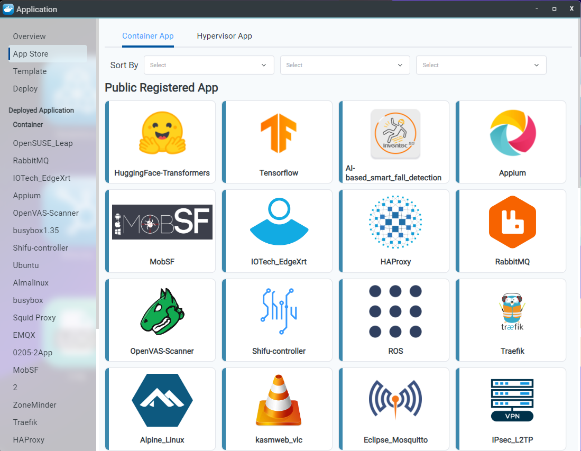The image size is (581, 451).
Task: Expand the second Sort By select box
Action: pyautogui.click(x=345, y=65)
